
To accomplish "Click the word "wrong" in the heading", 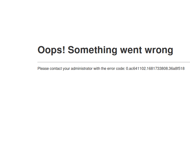I will (x=159, y=51).
